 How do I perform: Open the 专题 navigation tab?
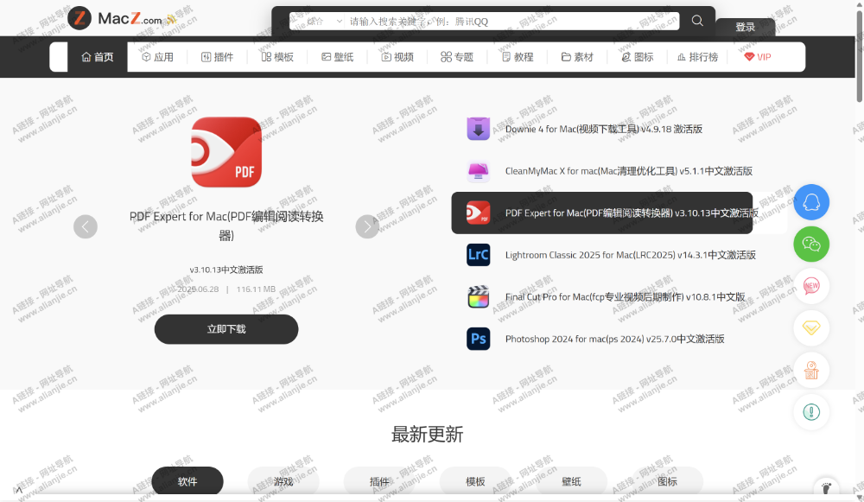tap(457, 57)
